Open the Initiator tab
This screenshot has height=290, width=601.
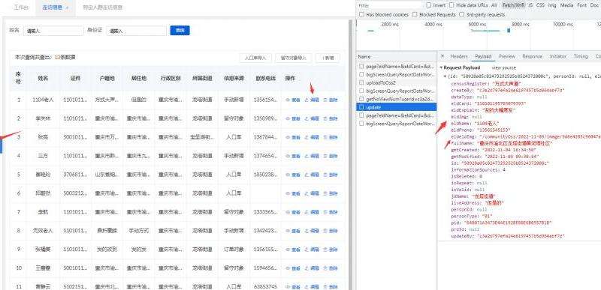coord(557,56)
